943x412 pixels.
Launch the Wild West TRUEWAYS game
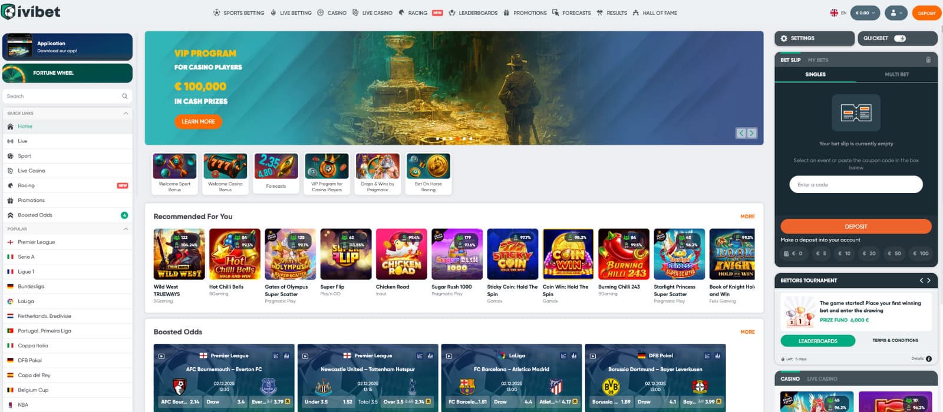point(179,254)
